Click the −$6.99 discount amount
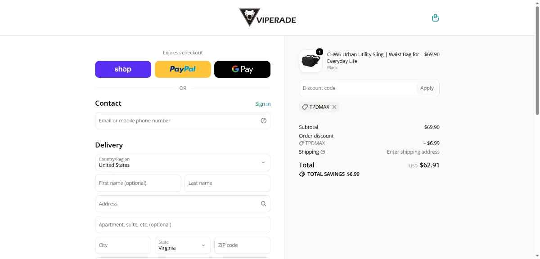The height and width of the screenshot is (259, 540). pyautogui.click(x=431, y=143)
